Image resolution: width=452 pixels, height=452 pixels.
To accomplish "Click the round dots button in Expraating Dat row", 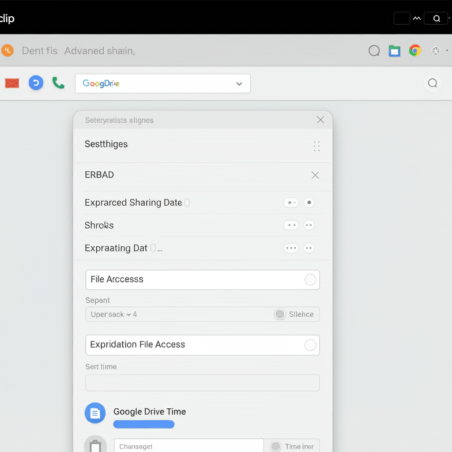I will tap(309, 248).
